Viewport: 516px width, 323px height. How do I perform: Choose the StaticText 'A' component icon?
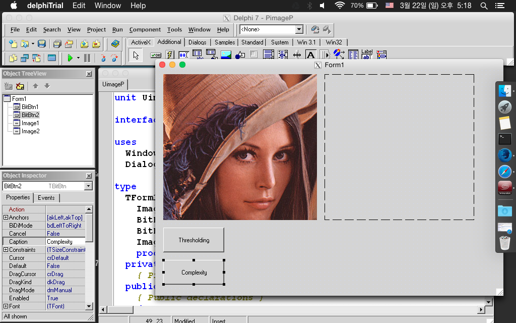click(311, 55)
